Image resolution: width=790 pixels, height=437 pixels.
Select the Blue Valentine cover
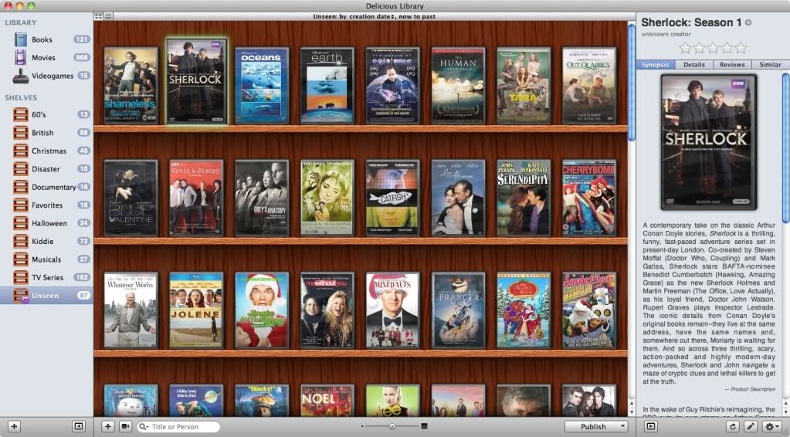click(x=131, y=198)
